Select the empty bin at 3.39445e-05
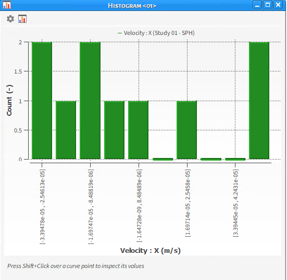287x280 pixels. (235, 159)
